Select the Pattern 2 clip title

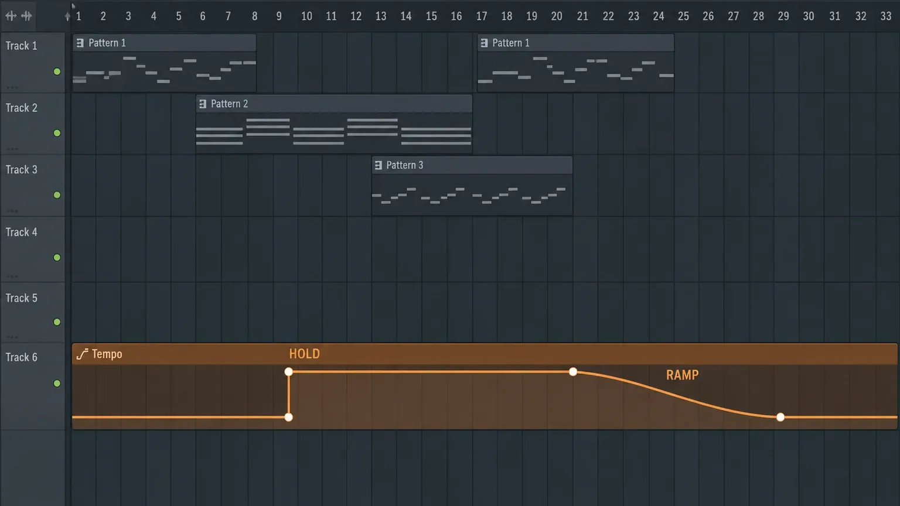(x=229, y=104)
